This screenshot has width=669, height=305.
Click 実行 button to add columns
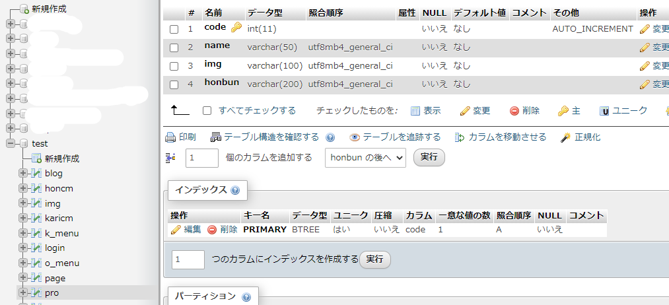coord(429,157)
